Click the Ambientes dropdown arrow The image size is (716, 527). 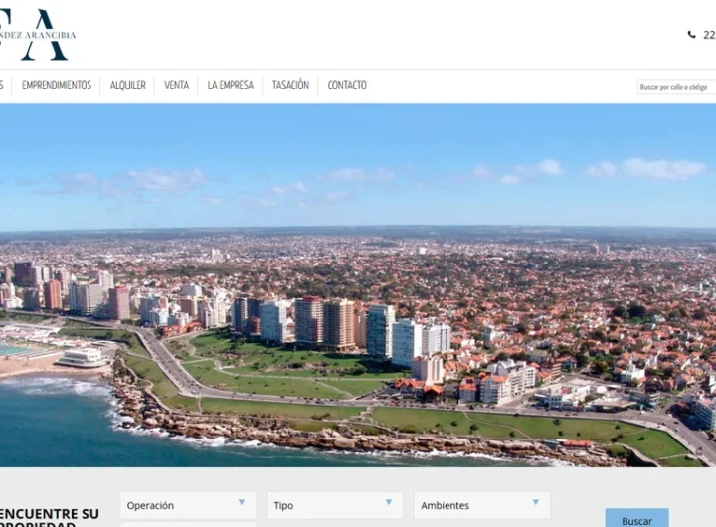535,503
